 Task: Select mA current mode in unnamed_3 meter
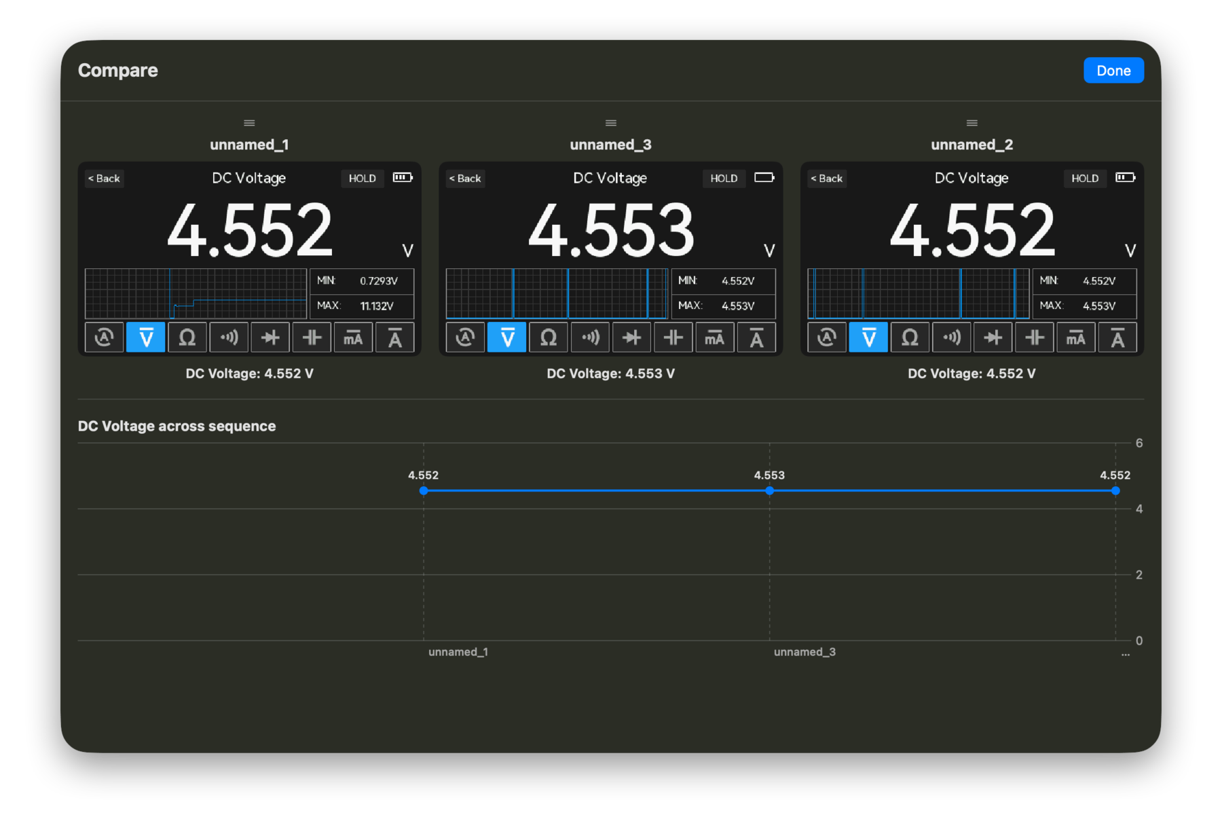coord(714,338)
